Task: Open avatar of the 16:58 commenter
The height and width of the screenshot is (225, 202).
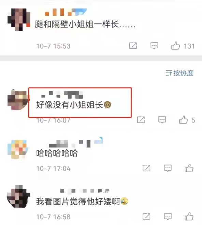Action: tap(18, 196)
